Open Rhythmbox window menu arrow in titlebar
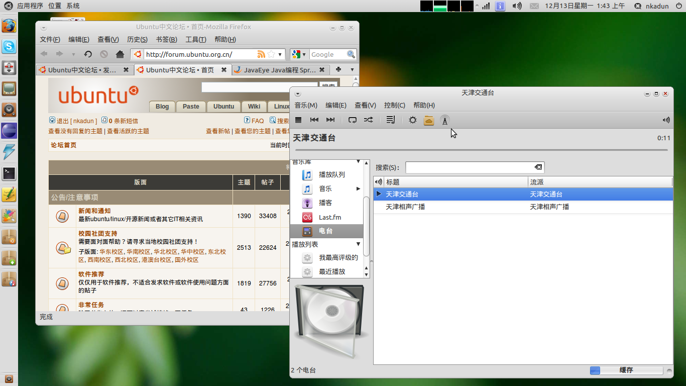The image size is (686, 386). [x=298, y=94]
